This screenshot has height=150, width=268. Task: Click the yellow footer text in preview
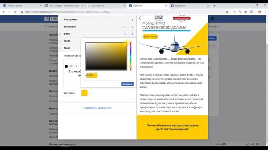[173, 127]
